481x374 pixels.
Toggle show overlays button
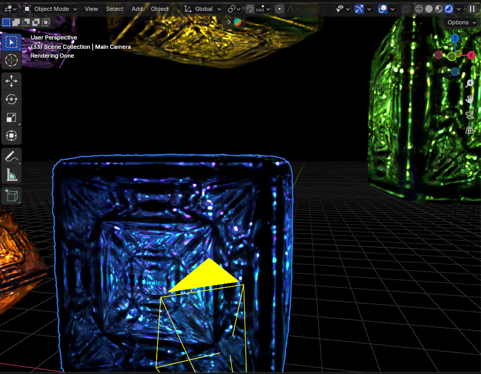(383, 9)
